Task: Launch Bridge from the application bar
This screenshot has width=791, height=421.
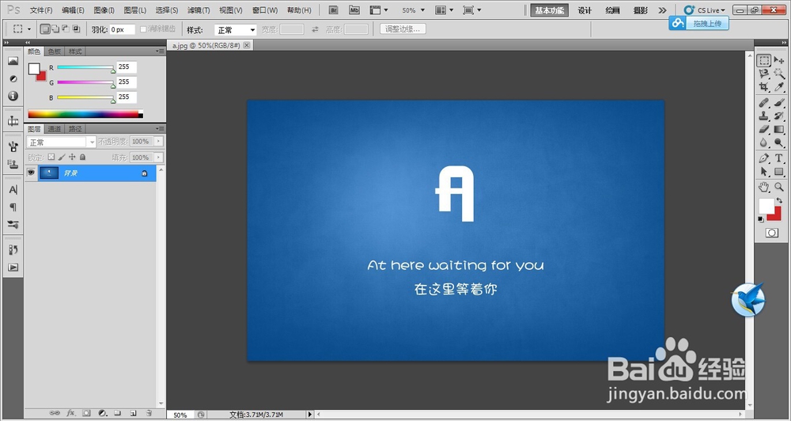Action: point(333,9)
